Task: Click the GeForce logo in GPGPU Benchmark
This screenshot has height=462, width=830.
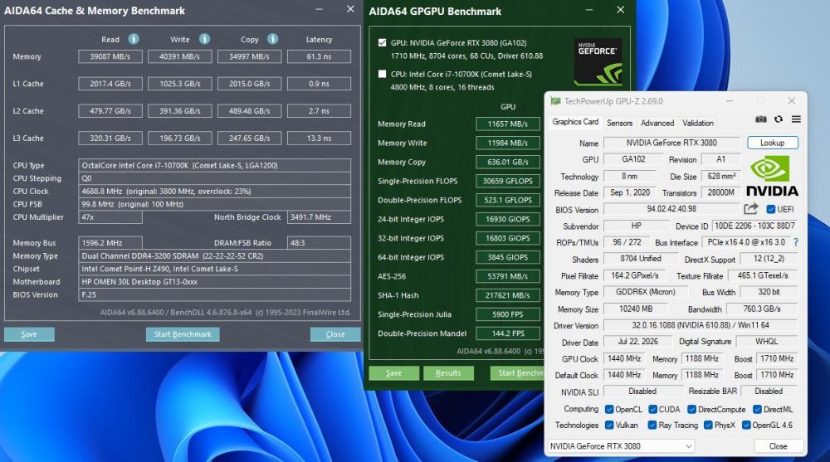Action: coord(598,62)
